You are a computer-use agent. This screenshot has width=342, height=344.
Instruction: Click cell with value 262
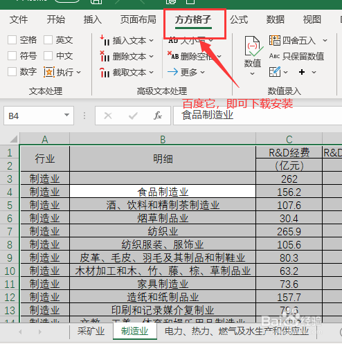point(289,179)
